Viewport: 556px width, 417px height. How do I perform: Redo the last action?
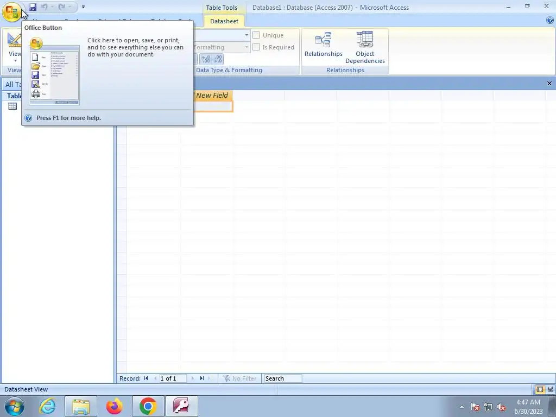tap(62, 7)
